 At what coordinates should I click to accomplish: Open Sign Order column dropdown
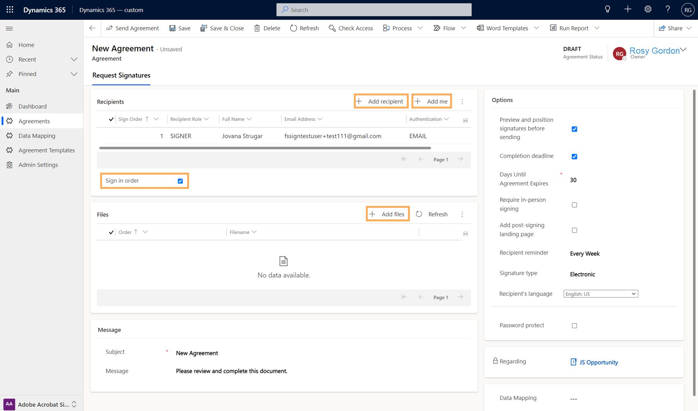click(x=156, y=119)
